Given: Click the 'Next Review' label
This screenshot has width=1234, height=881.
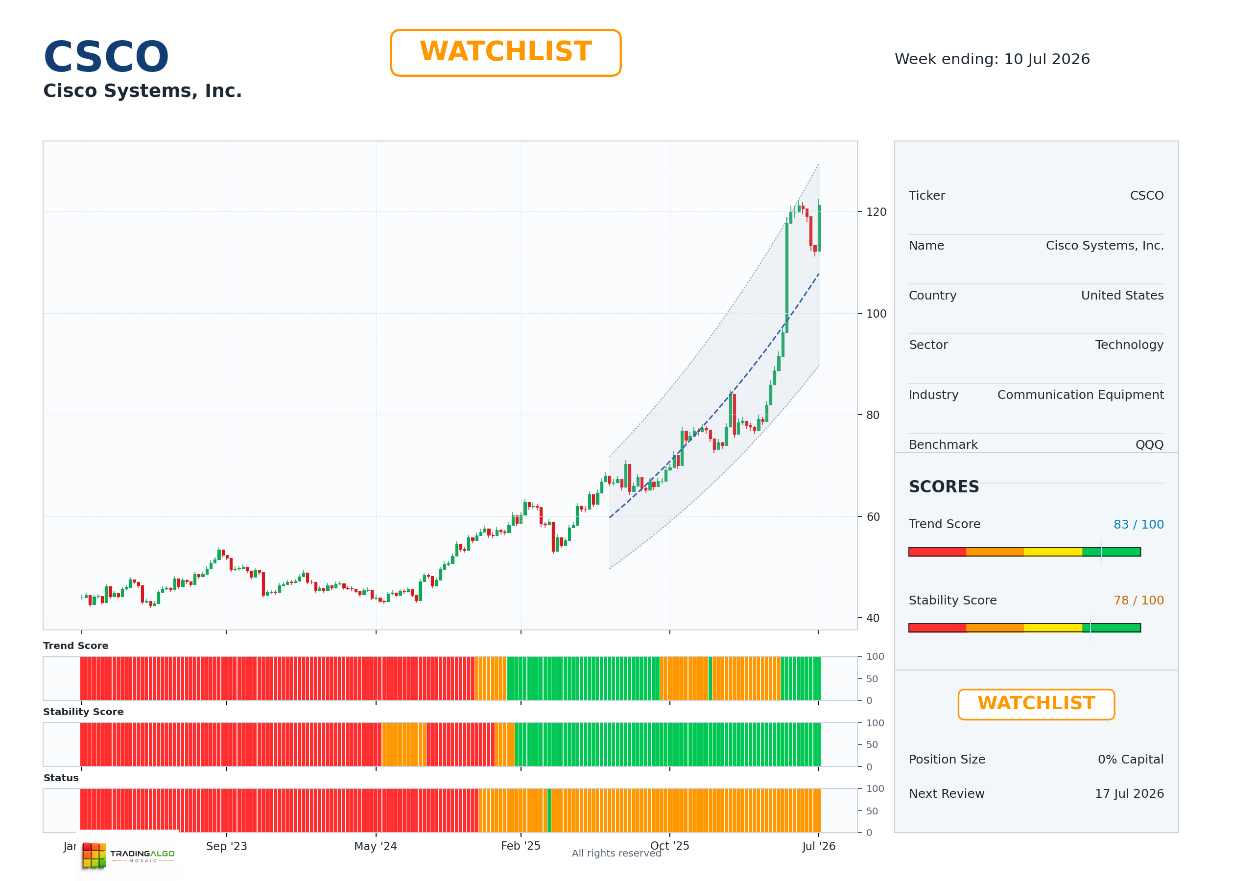Looking at the screenshot, I should [947, 794].
